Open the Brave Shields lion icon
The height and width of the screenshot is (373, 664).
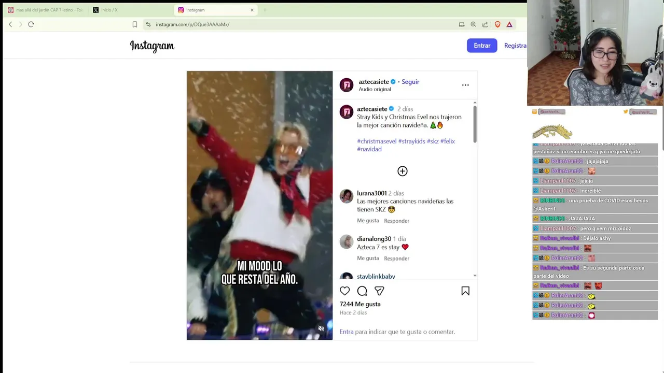click(497, 24)
